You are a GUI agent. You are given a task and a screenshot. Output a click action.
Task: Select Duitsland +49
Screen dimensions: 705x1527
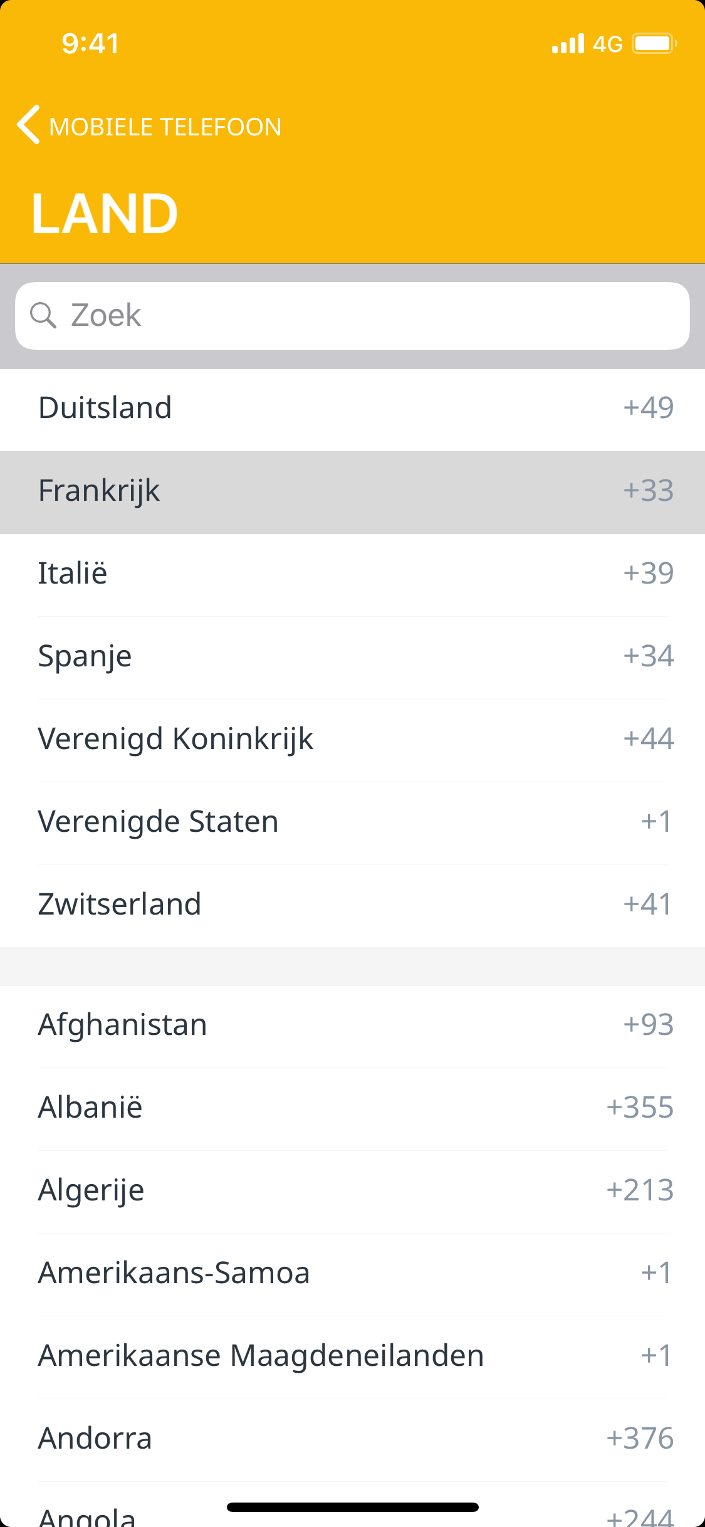(x=352, y=408)
